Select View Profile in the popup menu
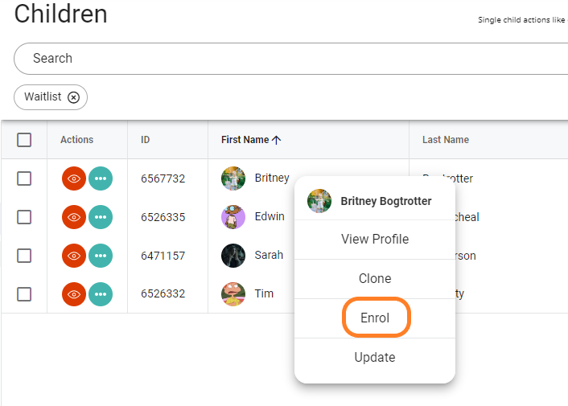Screen dimensions: 568x406 375,239
